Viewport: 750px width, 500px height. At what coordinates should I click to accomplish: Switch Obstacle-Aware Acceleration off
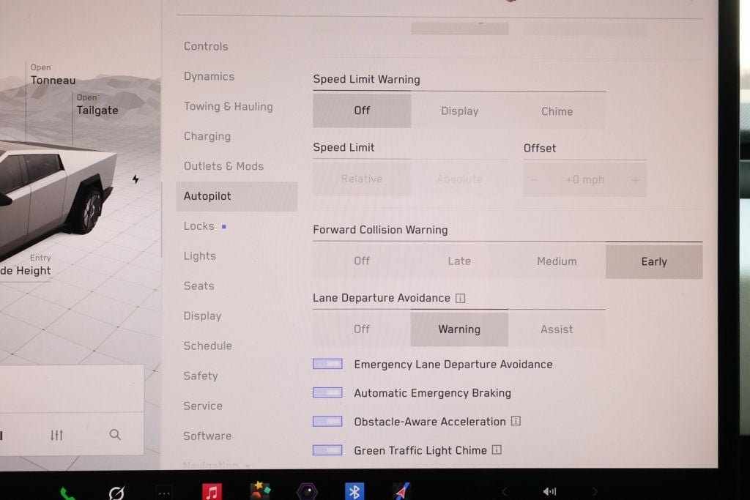pos(327,422)
